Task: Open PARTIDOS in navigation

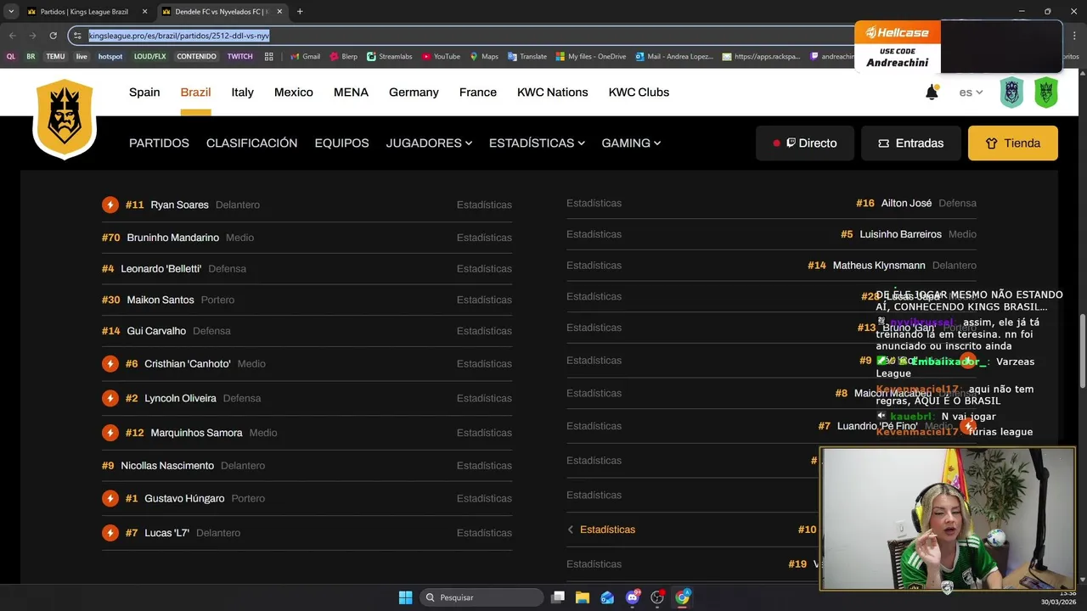Action: point(159,143)
